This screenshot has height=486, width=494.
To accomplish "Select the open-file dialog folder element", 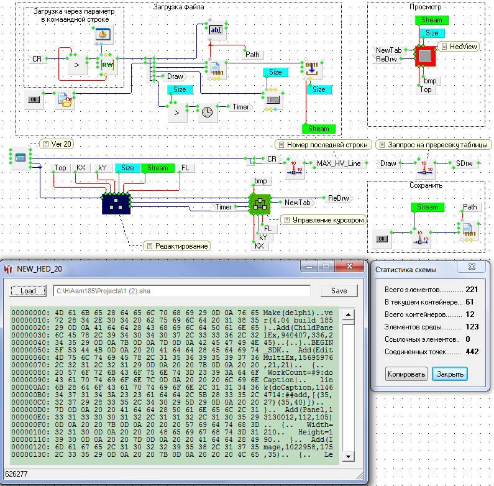I will (x=64, y=99).
